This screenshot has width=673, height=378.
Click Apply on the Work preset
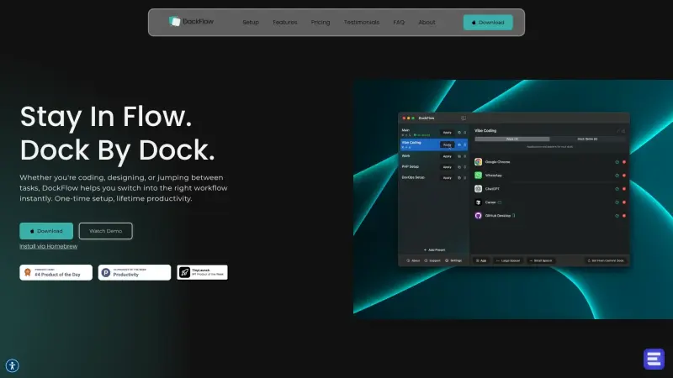448,156
